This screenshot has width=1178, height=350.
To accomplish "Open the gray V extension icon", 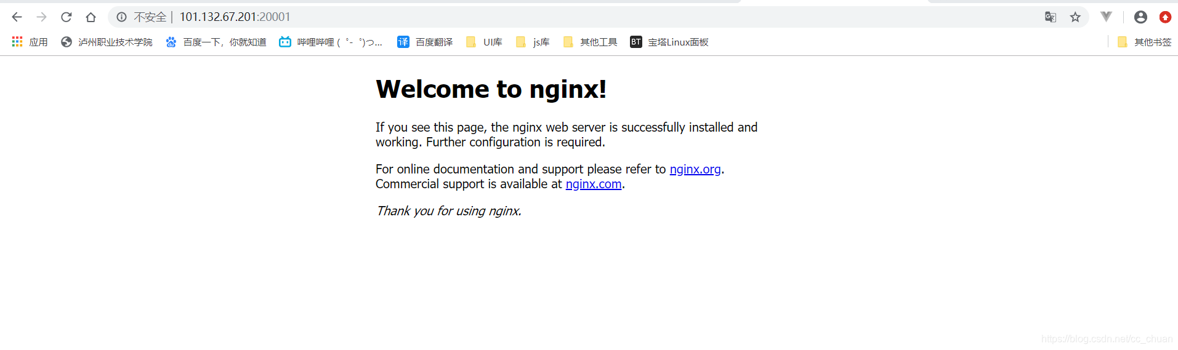I will tap(1107, 17).
